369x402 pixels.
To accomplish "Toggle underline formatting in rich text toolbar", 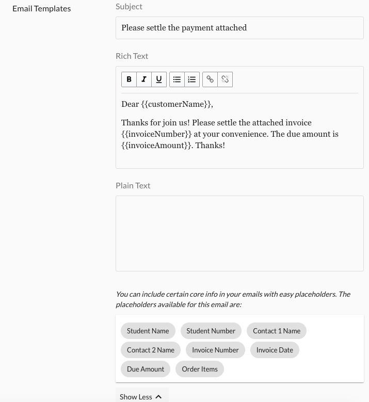I will (159, 79).
